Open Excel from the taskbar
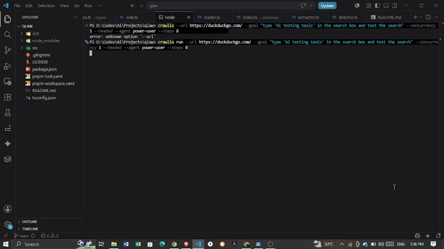The width and height of the screenshot is (444, 249). coord(138,244)
